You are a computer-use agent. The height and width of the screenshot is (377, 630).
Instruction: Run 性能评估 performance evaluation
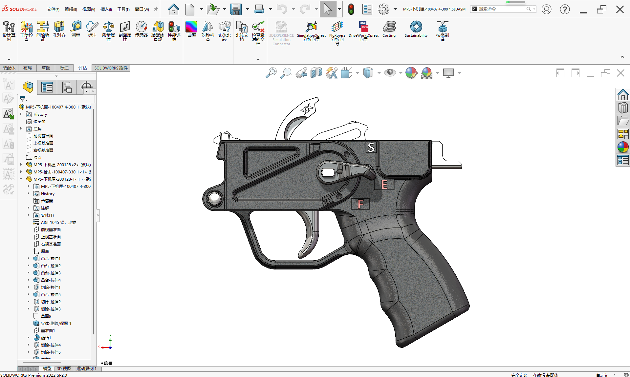point(174,31)
